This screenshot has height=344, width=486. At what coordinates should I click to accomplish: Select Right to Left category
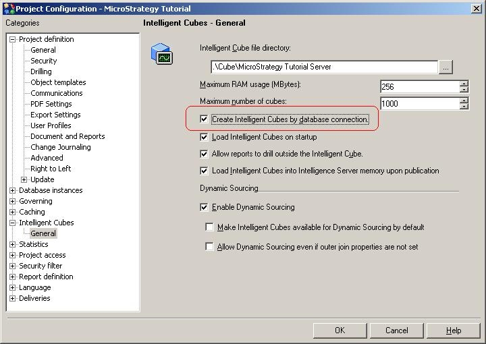[51, 169]
